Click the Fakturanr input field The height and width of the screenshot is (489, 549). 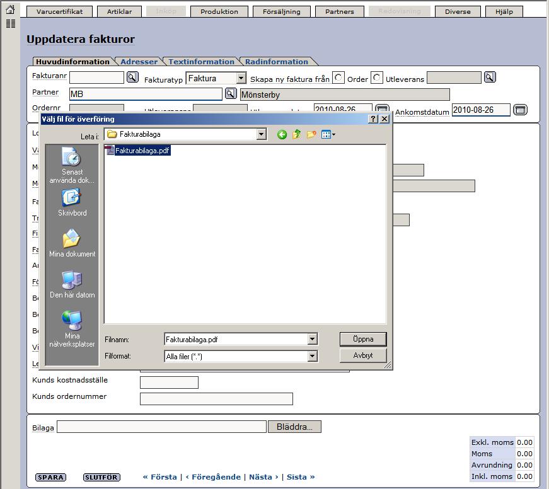pos(96,78)
